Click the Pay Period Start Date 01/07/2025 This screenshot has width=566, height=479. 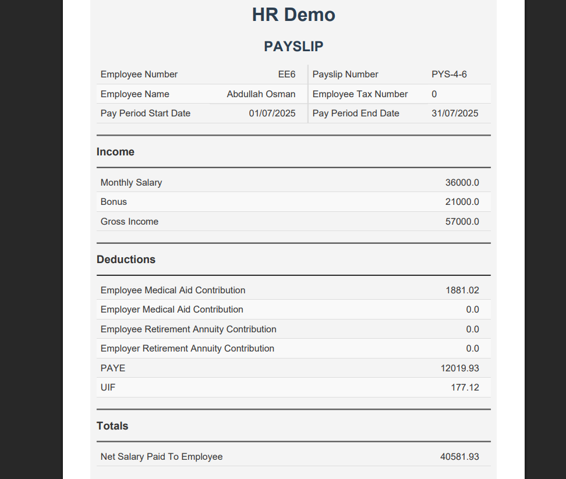click(272, 113)
